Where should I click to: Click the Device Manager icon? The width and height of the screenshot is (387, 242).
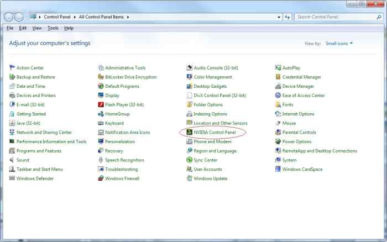(278, 86)
